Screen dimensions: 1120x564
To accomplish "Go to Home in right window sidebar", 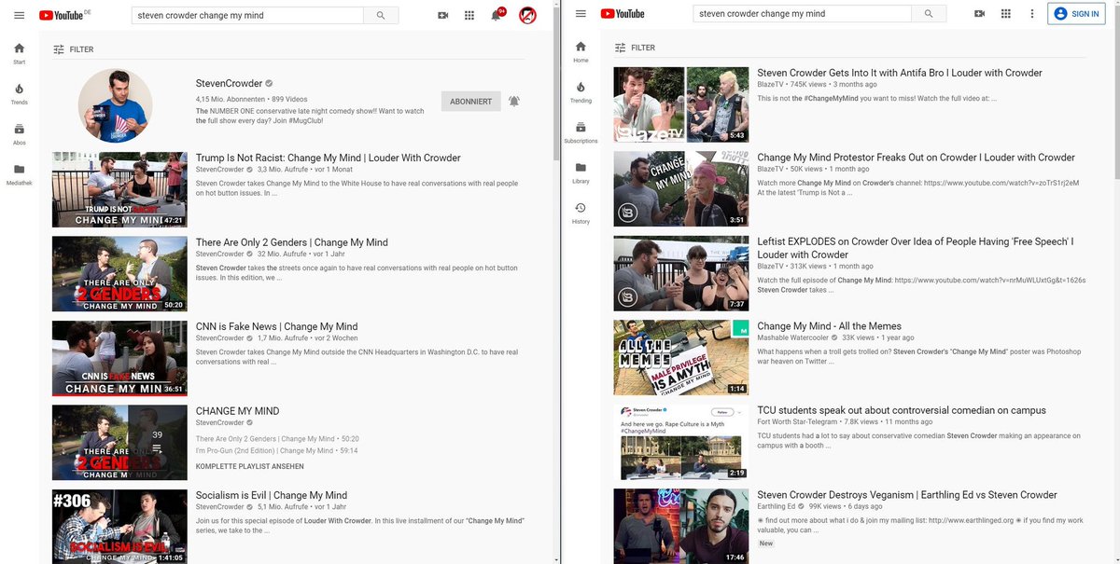I will click(581, 51).
